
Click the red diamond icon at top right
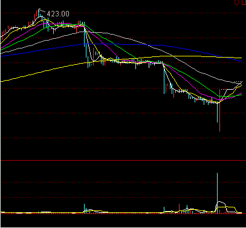tap(236, 2)
